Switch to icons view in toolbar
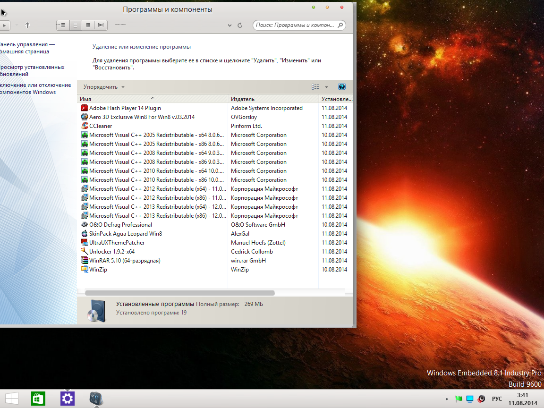544x408 pixels. [63, 25]
